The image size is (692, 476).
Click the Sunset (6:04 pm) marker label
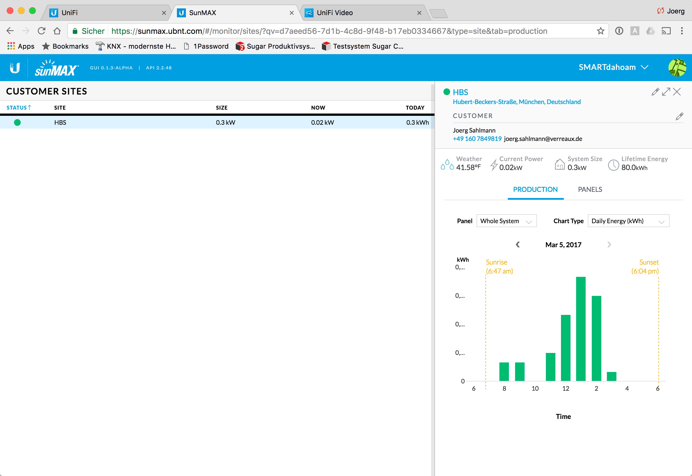(x=645, y=267)
